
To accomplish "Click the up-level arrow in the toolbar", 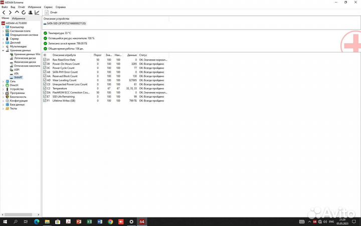I will (x=17, y=12).
